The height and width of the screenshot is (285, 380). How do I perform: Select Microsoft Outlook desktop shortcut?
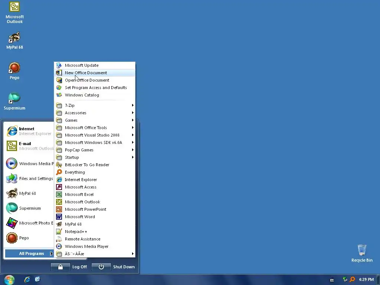[14, 13]
